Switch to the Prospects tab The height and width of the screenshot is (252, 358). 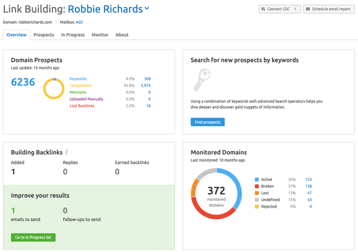(x=44, y=35)
